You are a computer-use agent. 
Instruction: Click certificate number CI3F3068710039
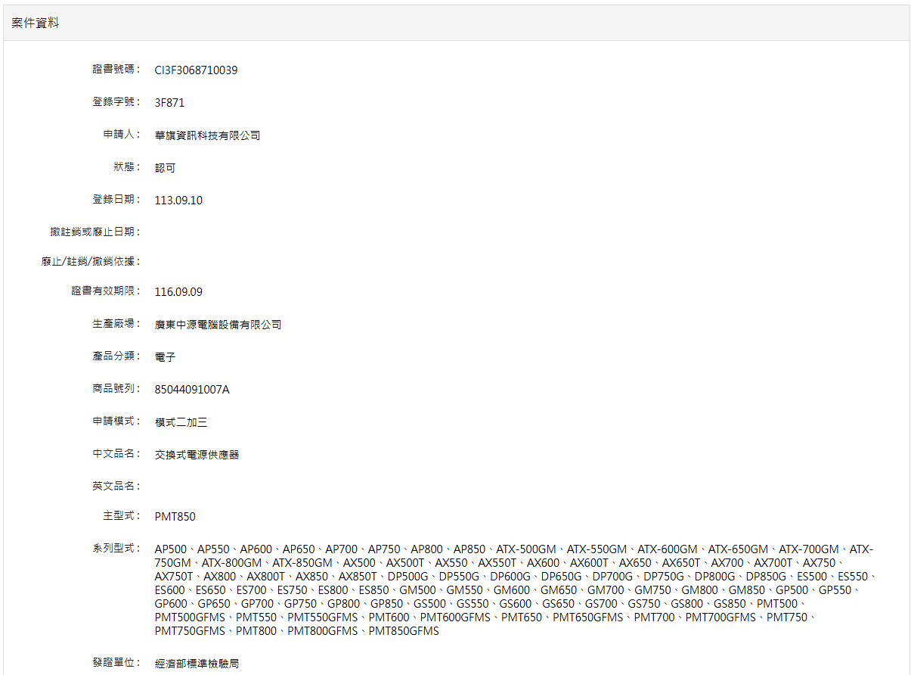click(196, 70)
